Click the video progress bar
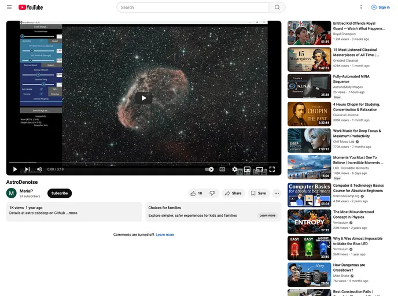398x296 pixels. coord(143,162)
